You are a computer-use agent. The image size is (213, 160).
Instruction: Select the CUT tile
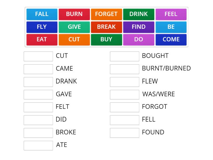(x=74, y=39)
